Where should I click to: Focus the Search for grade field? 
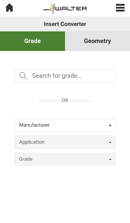tap(65, 76)
